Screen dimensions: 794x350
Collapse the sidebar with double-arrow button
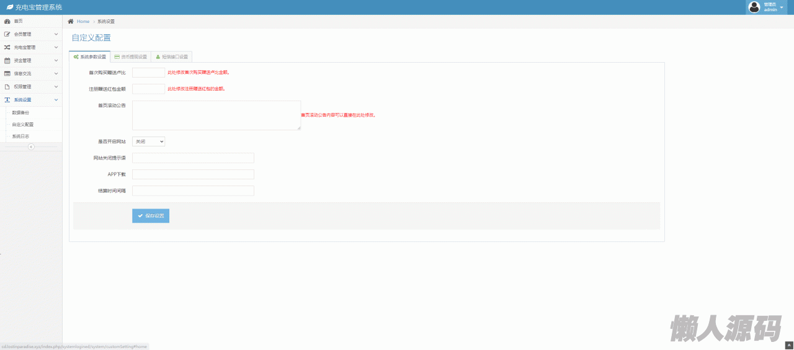(31, 146)
